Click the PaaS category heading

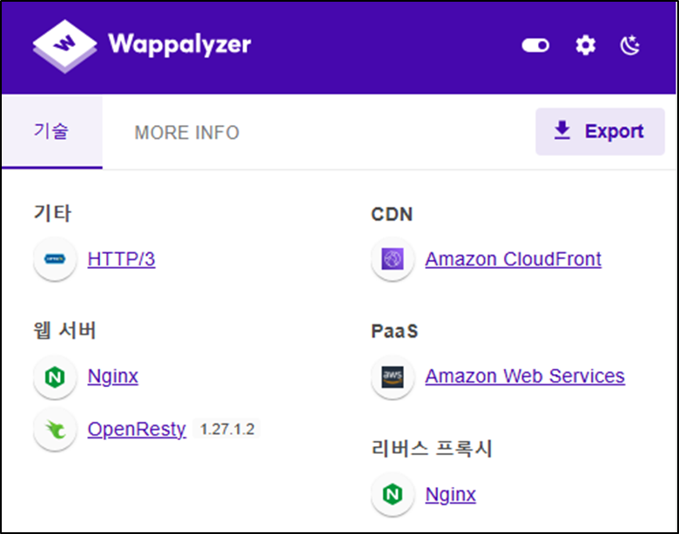394,331
